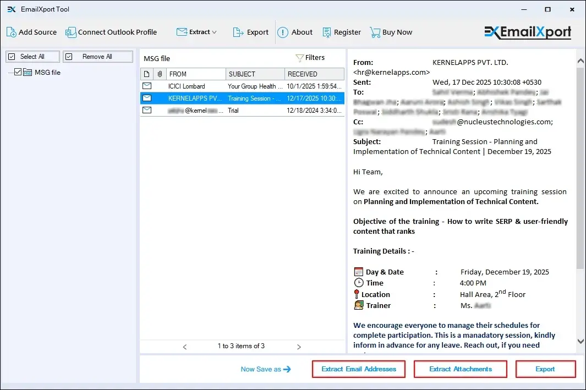Open Filters using the funnel icon
Viewport: 586px width, 390px height.
tap(299, 57)
